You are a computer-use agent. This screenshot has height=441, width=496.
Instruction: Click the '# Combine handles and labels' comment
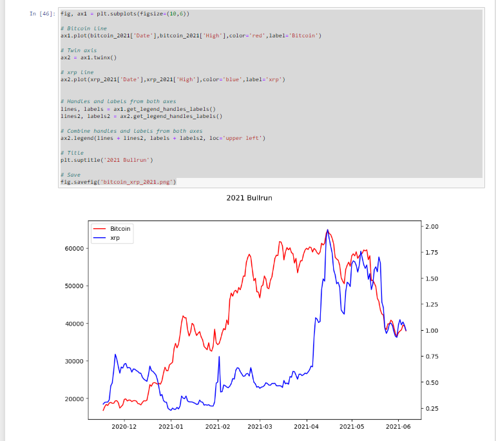click(x=131, y=131)
